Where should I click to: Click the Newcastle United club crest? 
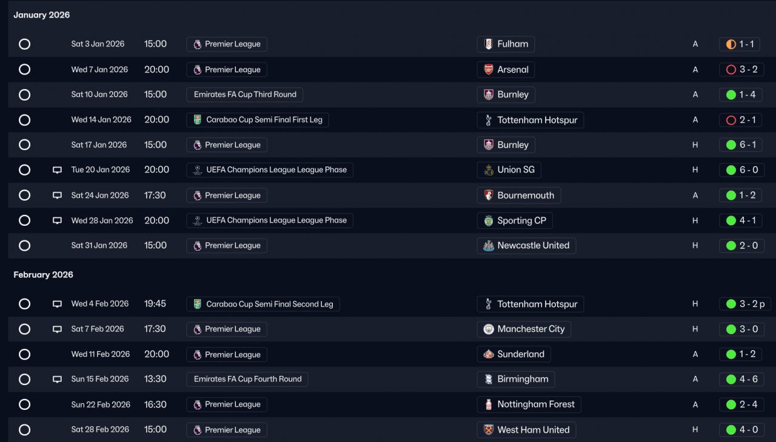[x=489, y=246]
